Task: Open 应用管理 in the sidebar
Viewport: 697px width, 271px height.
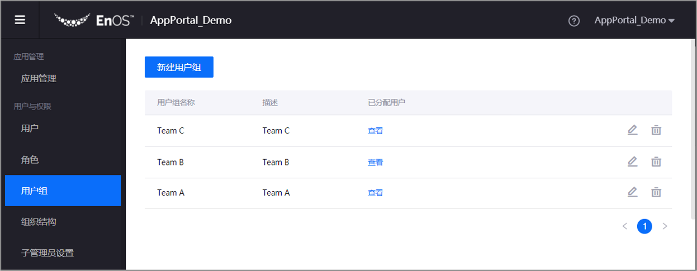Action: click(x=39, y=79)
